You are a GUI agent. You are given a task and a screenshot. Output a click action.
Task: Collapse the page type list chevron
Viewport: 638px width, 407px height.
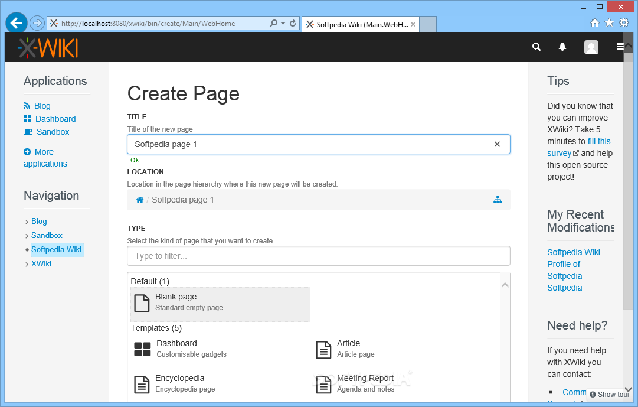[505, 285]
